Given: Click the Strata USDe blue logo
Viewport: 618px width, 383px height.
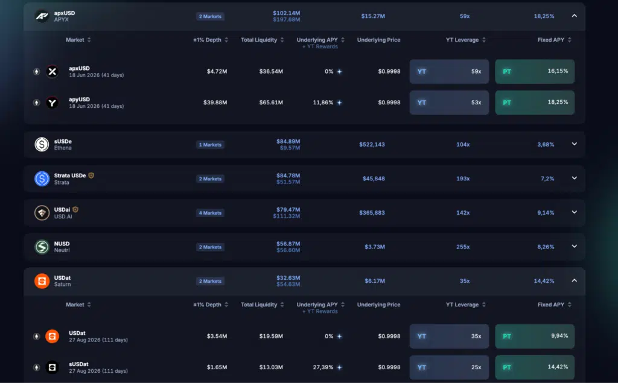Looking at the screenshot, I should [42, 179].
